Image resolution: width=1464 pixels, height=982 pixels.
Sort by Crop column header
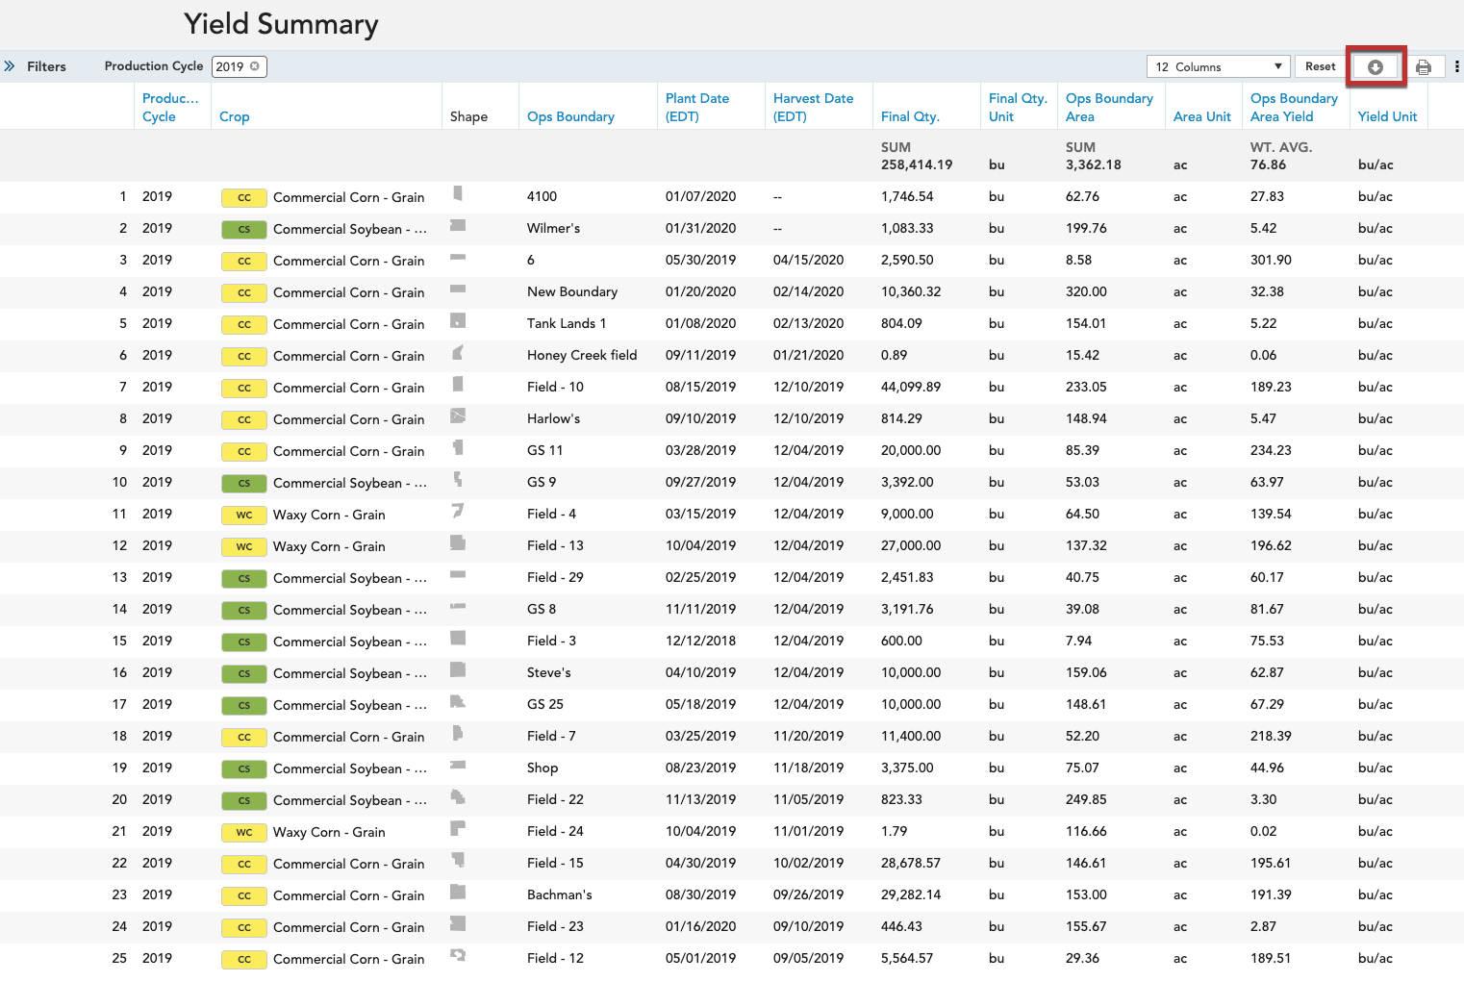tap(235, 116)
